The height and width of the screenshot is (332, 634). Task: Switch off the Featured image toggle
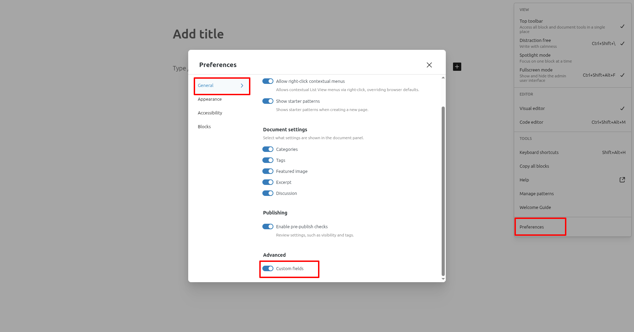(x=268, y=171)
